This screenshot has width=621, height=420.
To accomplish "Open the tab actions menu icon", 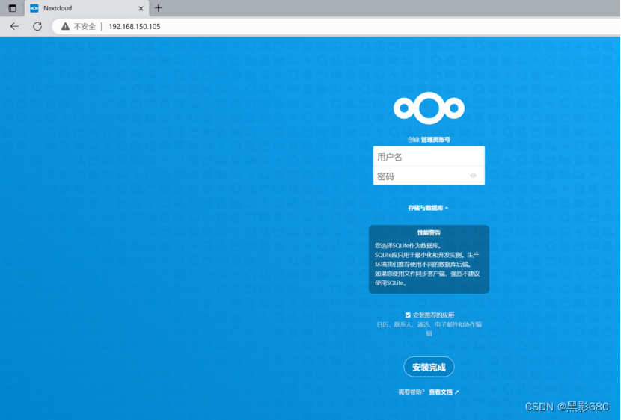I will click(12, 8).
